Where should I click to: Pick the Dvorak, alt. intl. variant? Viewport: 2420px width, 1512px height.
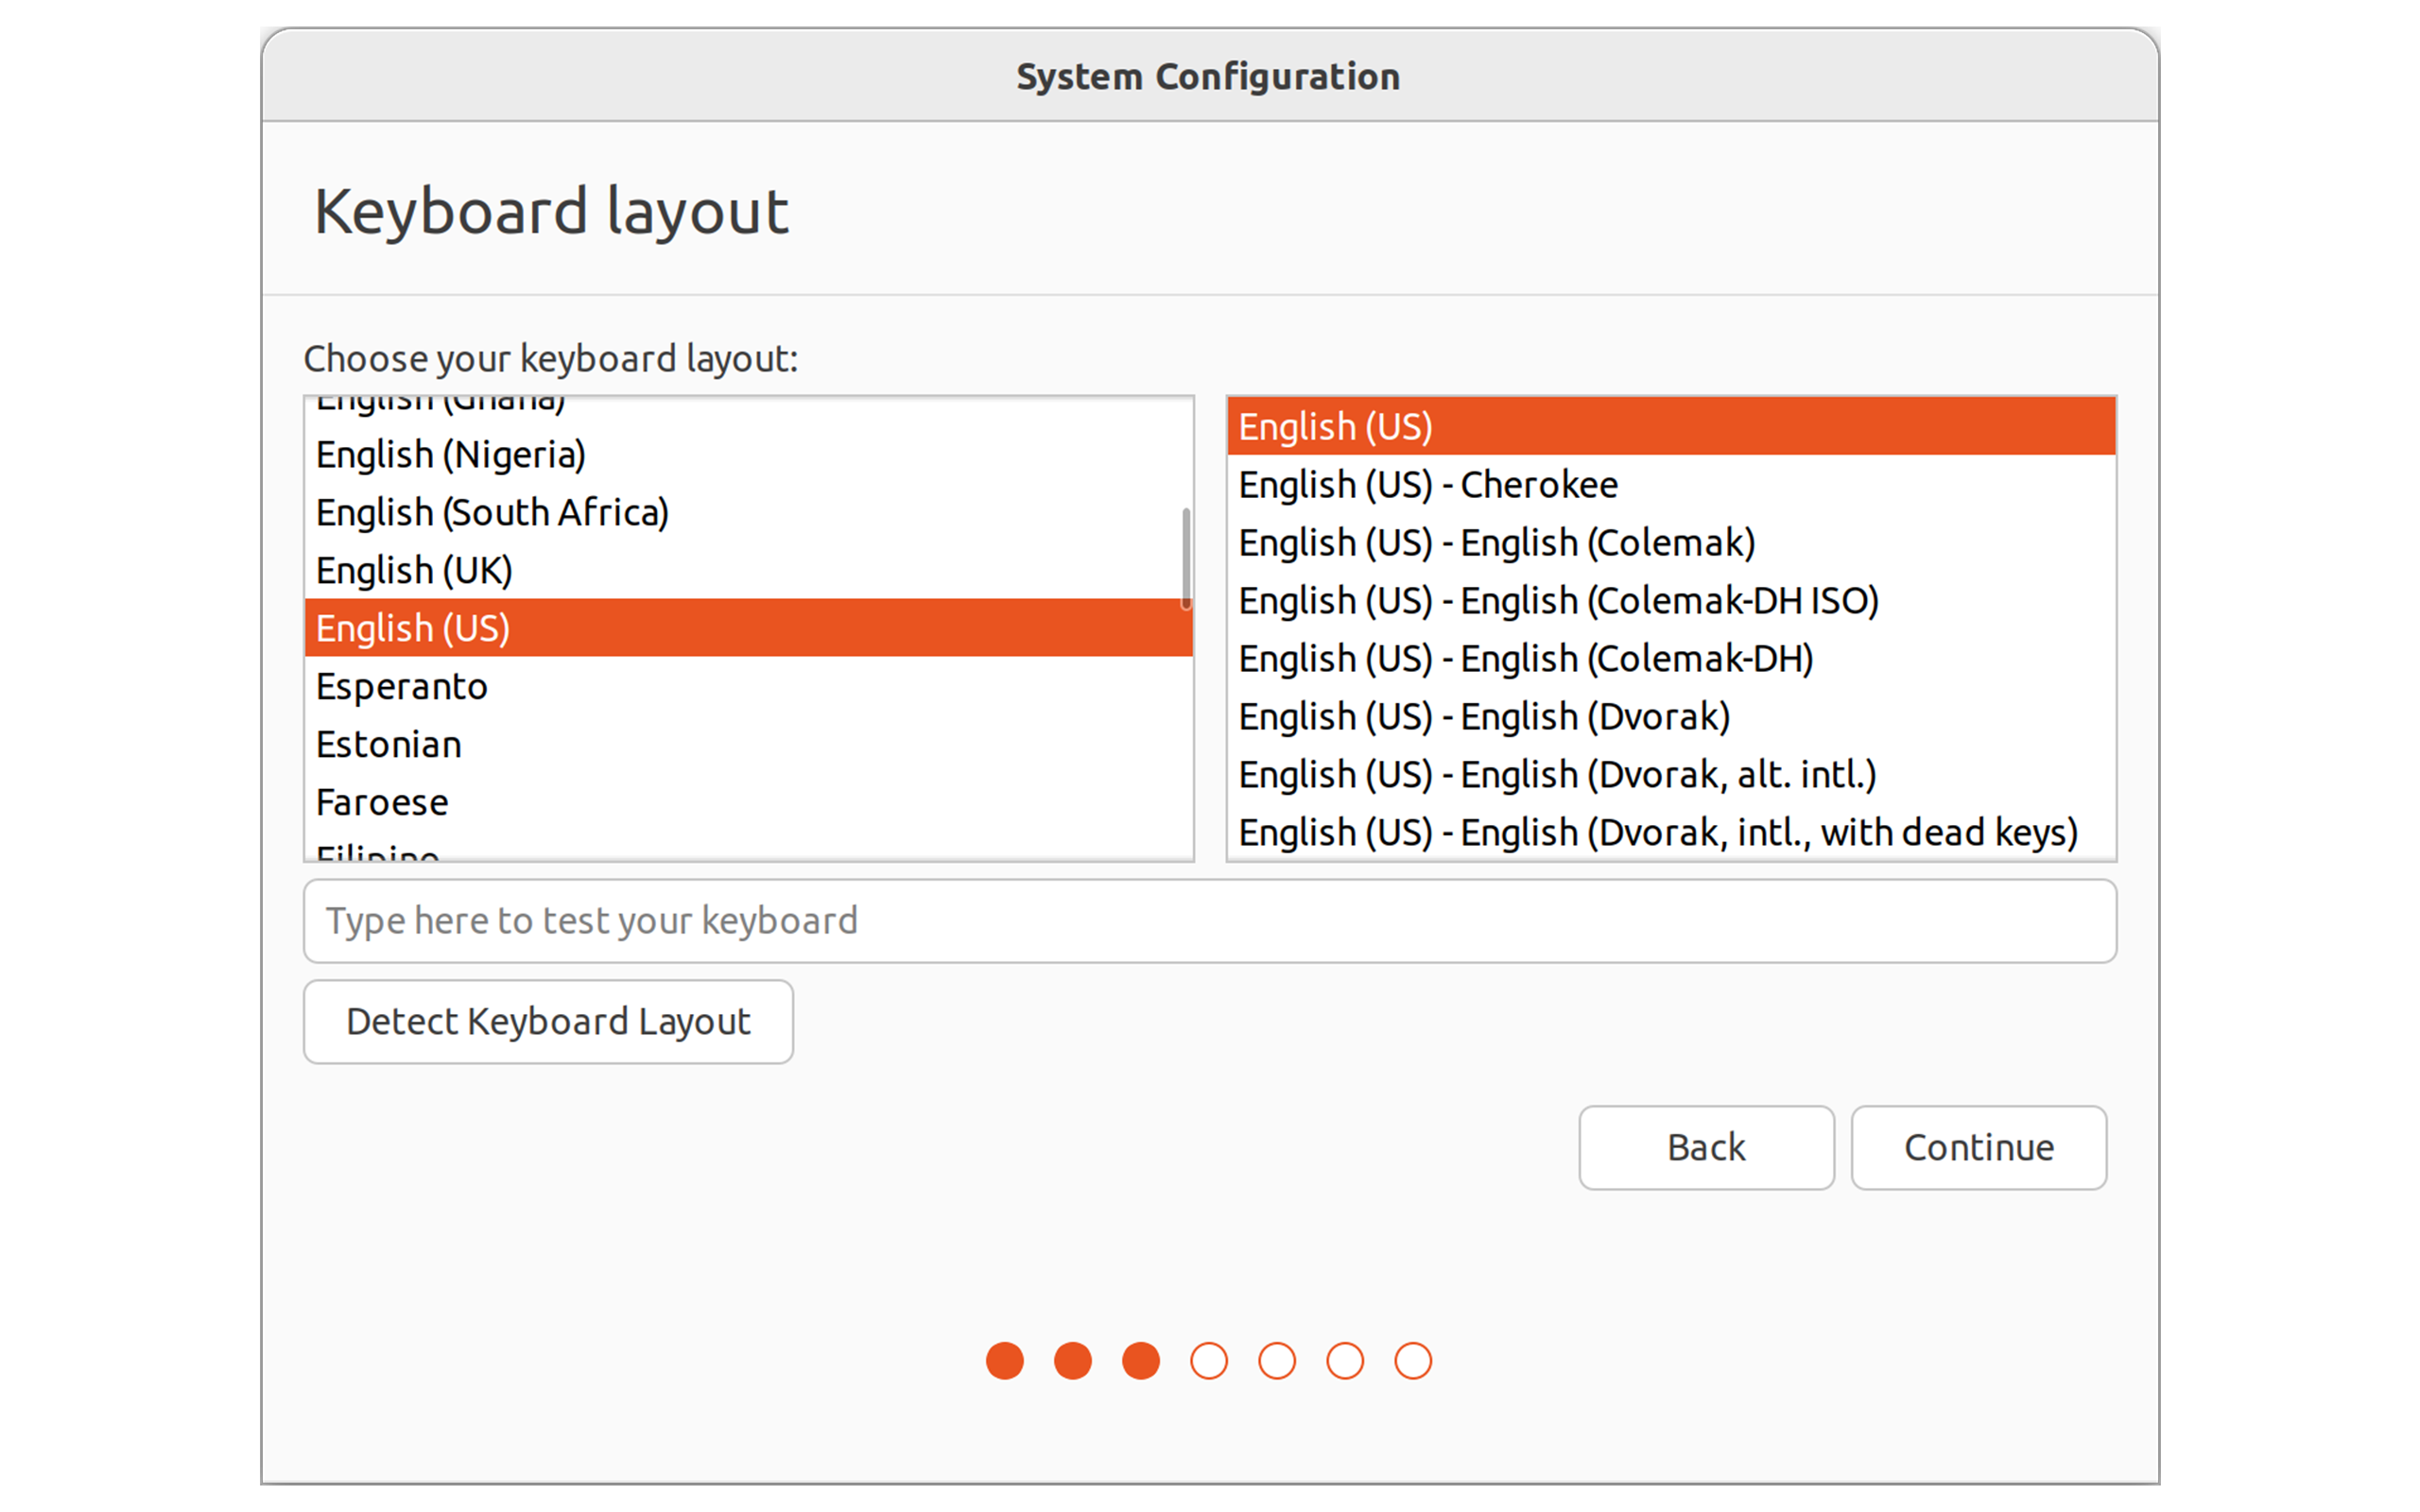tap(1556, 774)
